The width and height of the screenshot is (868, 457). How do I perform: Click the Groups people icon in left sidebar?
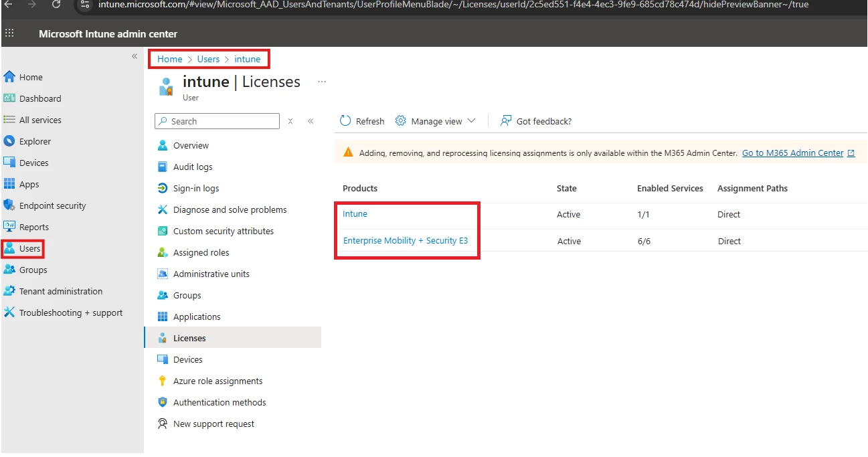point(9,270)
